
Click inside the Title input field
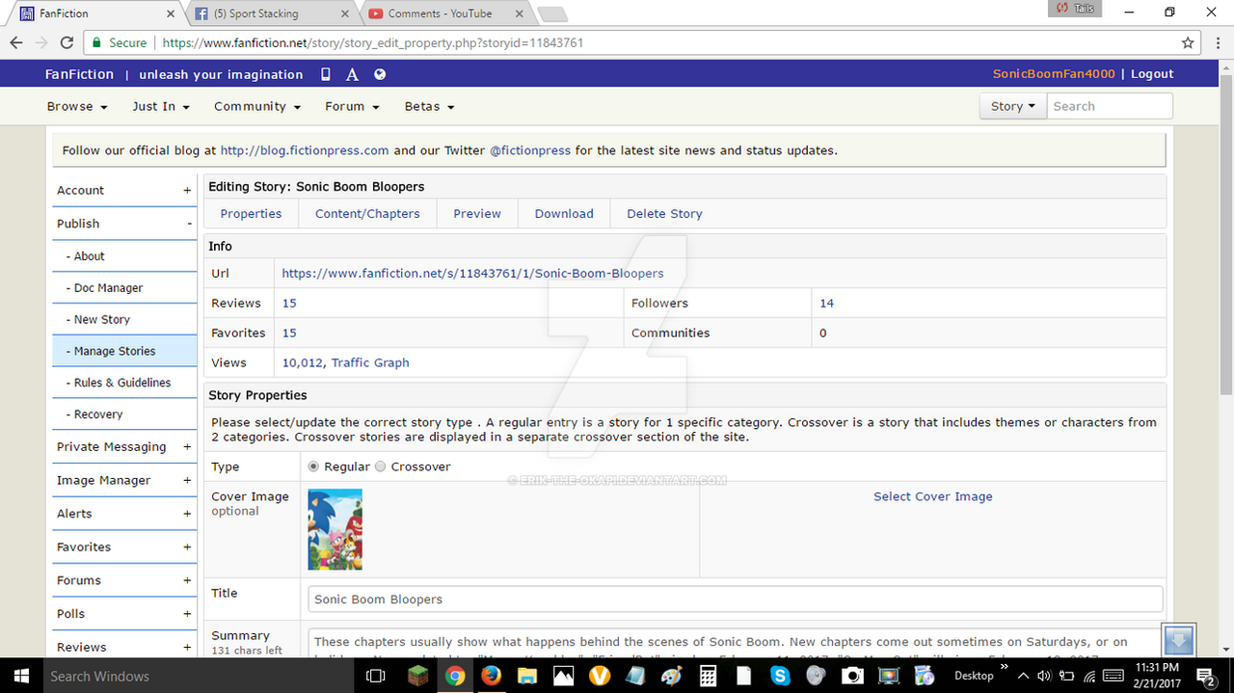736,599
